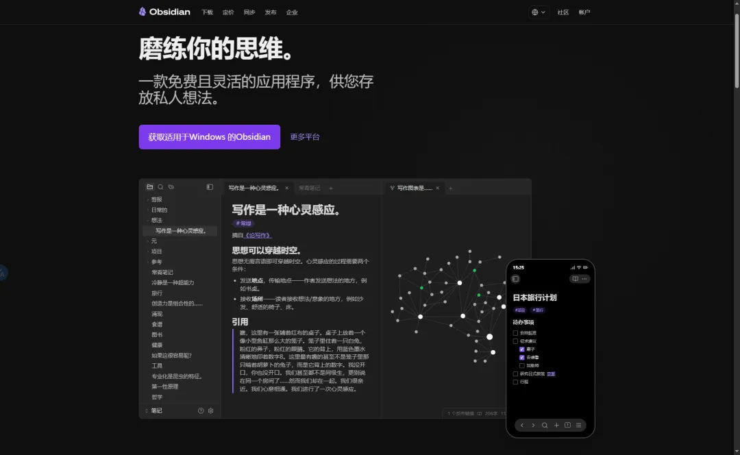Click the tags icon beside the sidebar search
This screenshot has height=455, width=740.
[171, 187]
